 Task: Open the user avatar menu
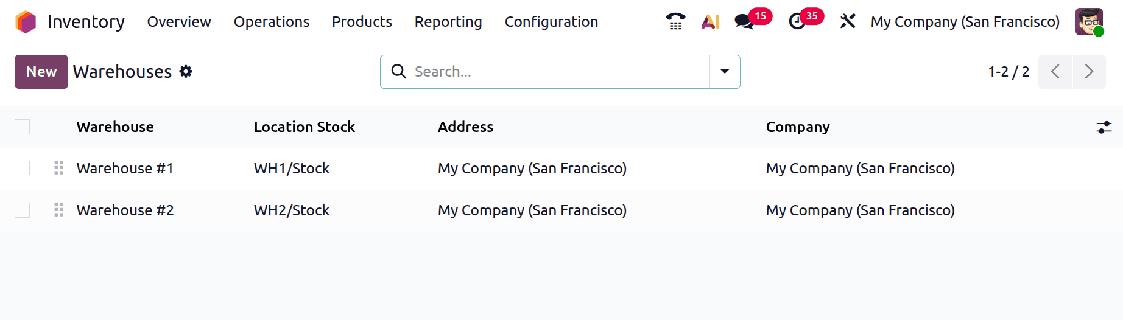point(1089,22)
